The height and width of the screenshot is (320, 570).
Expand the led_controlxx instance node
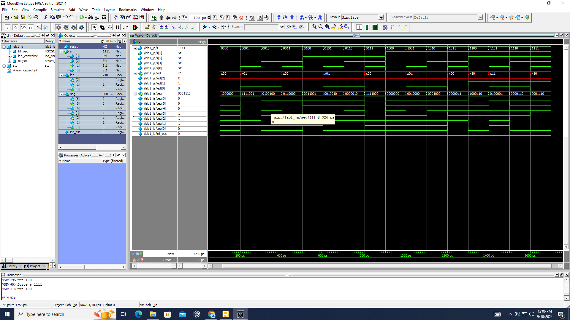coord(9,56)
